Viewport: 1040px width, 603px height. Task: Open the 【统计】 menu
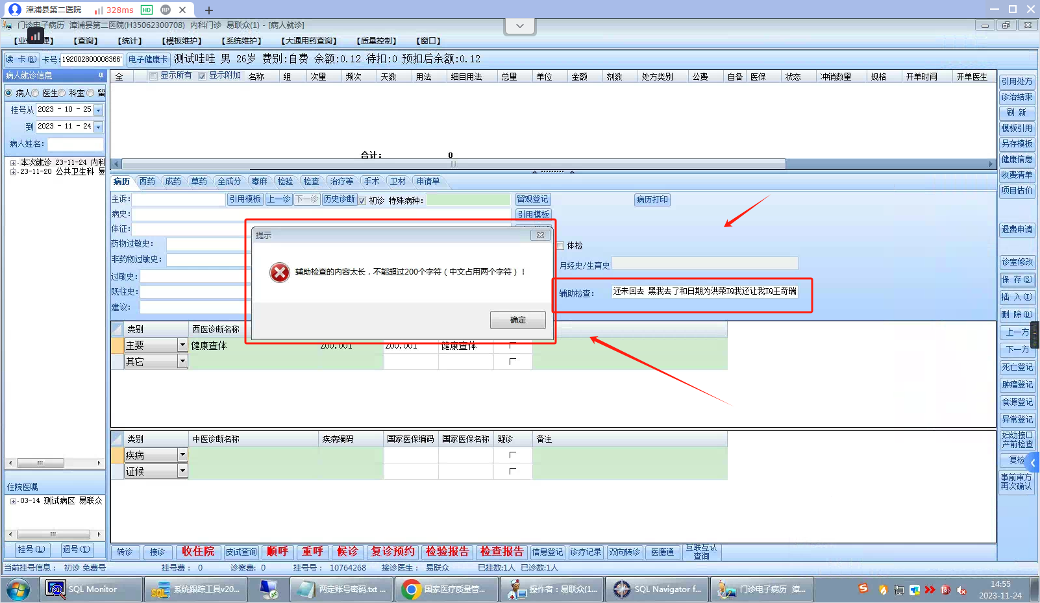(x=129, y=41)
